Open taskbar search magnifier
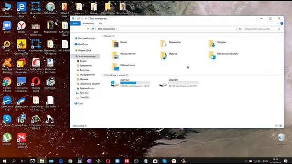This screenshot has height=164, width=292. coord(14,161)
